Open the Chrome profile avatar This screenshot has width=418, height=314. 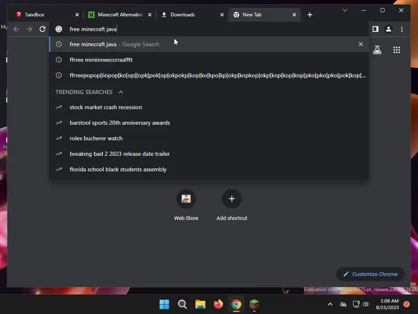389,29
